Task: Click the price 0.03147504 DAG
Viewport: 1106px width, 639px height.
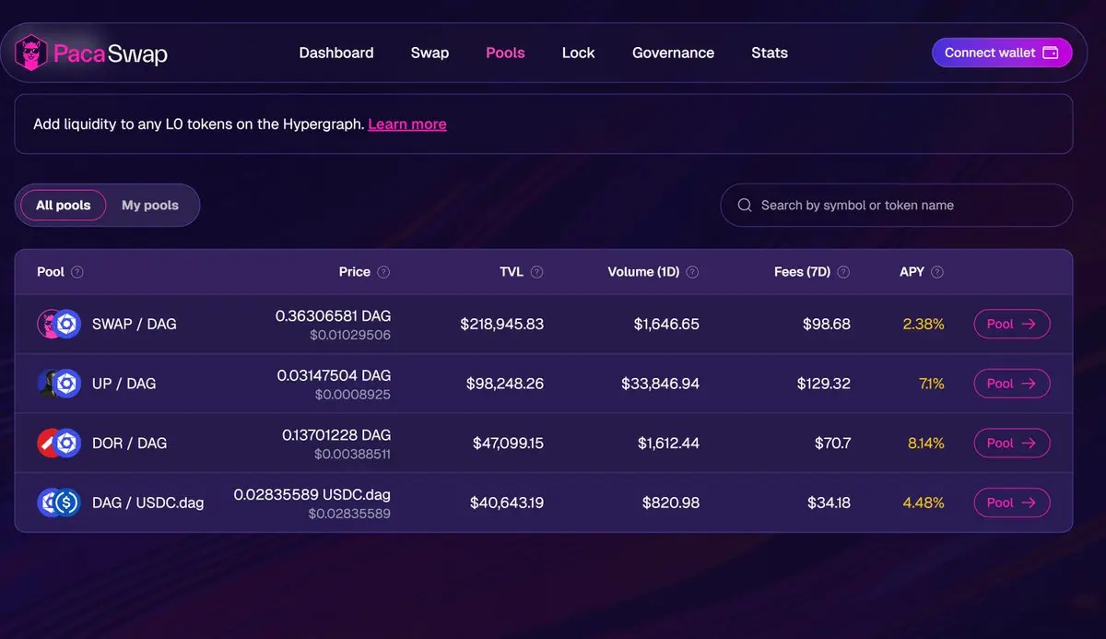Action: tap(334, 375)
